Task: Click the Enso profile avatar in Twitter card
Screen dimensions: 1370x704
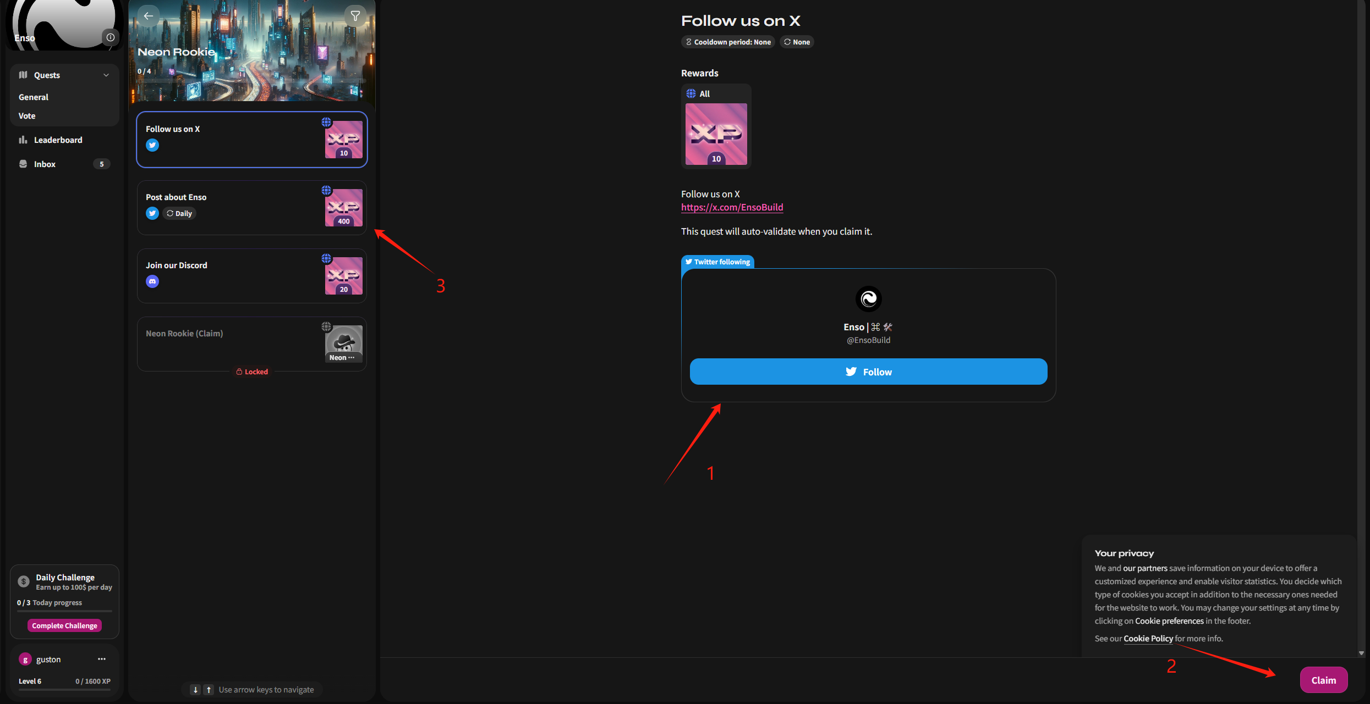Action: point(869,299)
